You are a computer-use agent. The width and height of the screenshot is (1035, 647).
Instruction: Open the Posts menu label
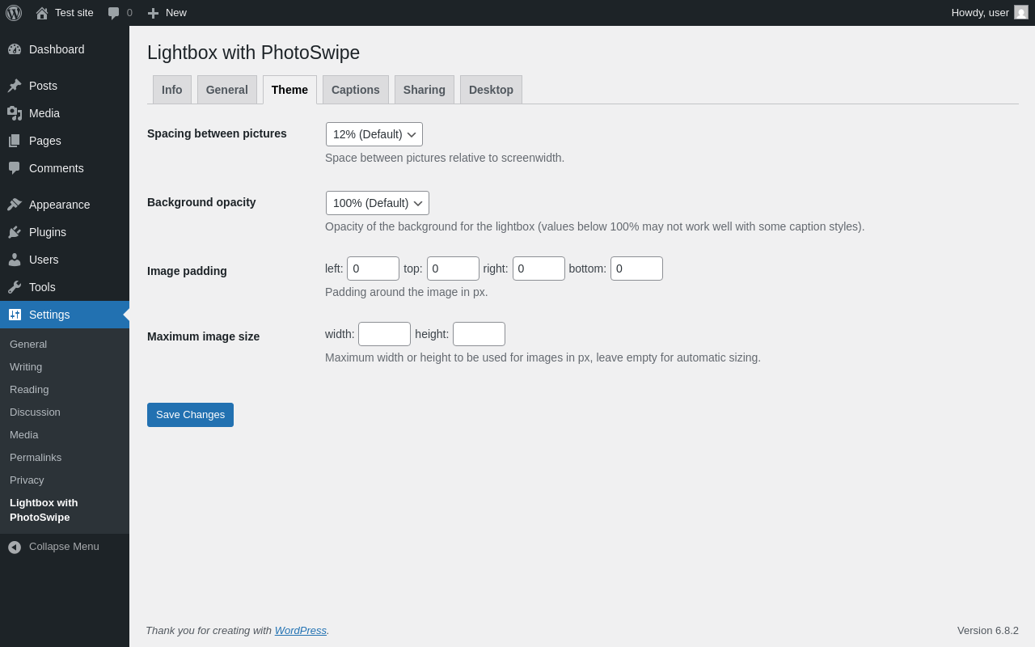coord(43,86)
